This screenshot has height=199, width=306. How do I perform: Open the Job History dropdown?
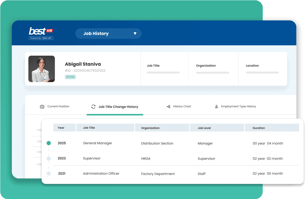coord(108,34)
